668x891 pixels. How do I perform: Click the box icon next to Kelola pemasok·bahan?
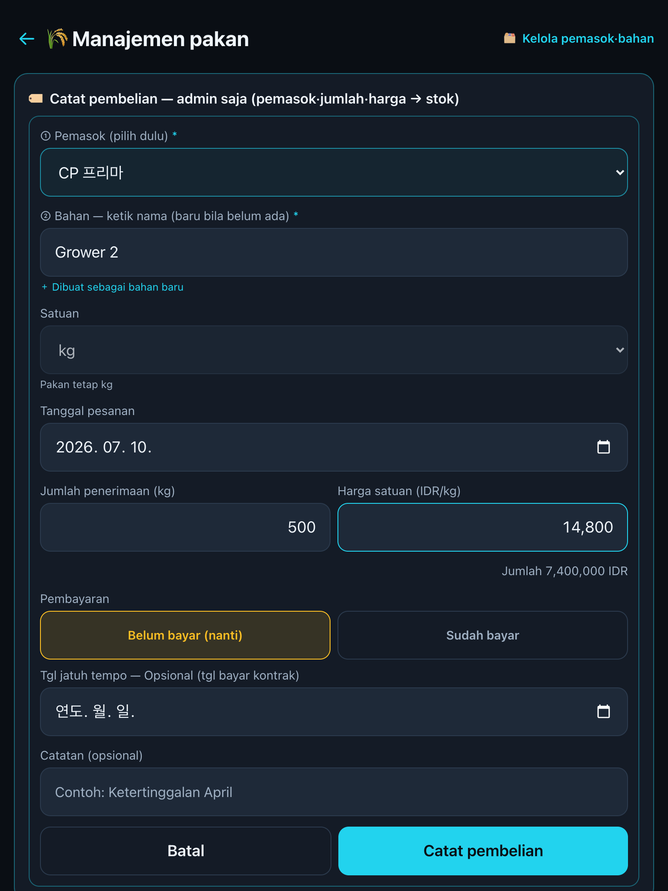[x=510, y=38]
